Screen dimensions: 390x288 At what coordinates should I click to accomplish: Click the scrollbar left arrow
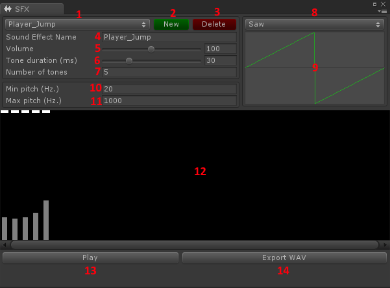click(4, 245)
